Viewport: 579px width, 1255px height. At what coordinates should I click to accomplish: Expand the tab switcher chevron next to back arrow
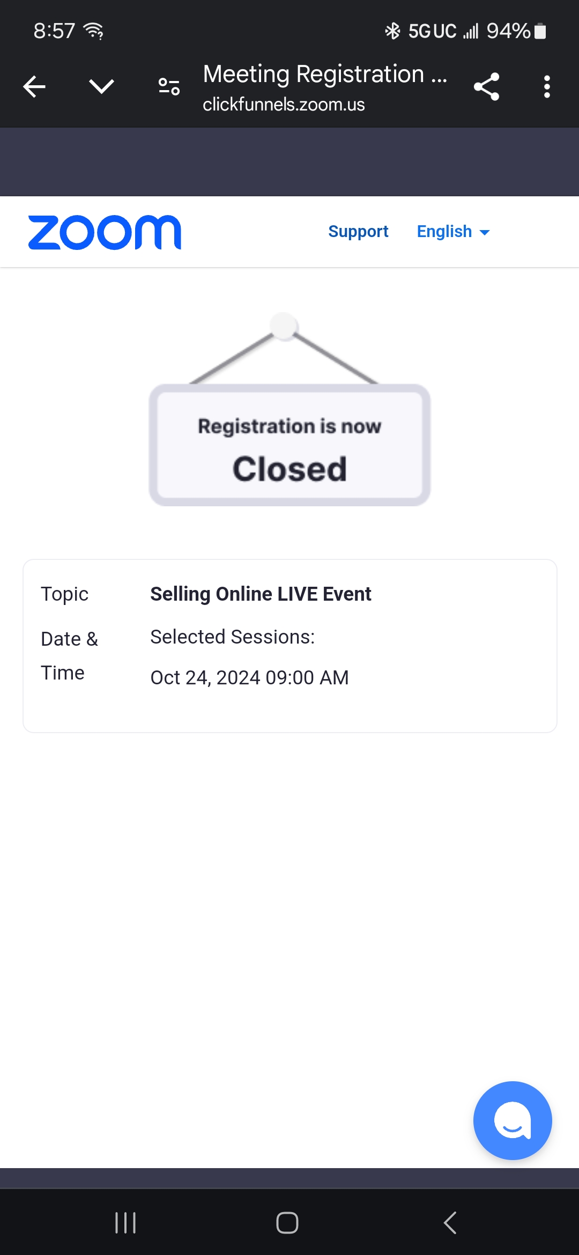[102, 86]
